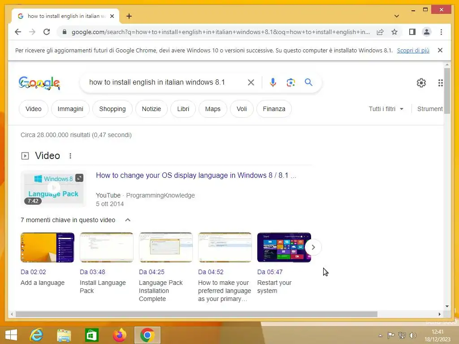Open Windows Store from taskbar

tap(91, 335)
